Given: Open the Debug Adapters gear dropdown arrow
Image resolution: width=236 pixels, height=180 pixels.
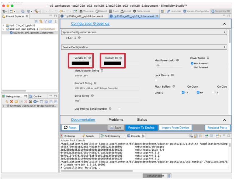Looking at the screenshot, I should coord(38,102).
